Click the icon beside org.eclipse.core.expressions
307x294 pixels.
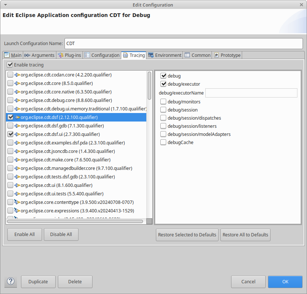pos(17,211)
